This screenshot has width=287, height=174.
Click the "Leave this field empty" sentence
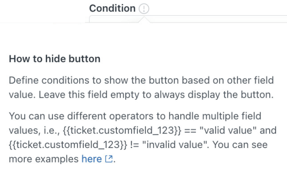pos(156,94)
